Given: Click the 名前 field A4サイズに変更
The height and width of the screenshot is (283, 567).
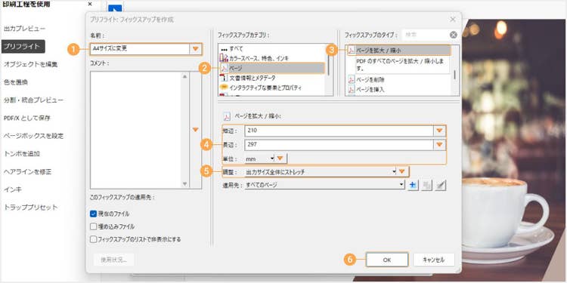Looking at the screenshot, I should click(140, 49).
